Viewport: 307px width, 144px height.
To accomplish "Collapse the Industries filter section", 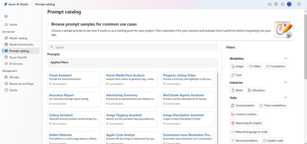I will [x=285, y=82].
